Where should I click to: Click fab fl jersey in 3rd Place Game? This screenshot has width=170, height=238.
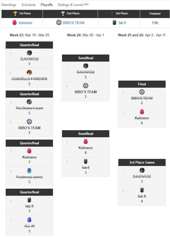pyautogui.click(x=142, y=190)
